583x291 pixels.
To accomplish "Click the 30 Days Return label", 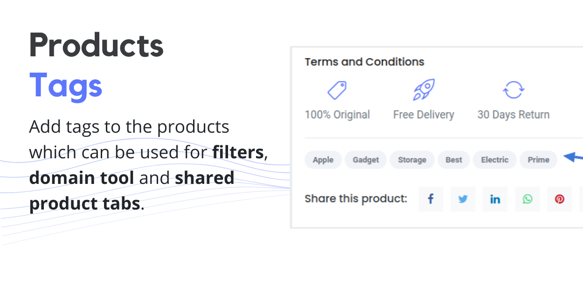I will point(513,115).
